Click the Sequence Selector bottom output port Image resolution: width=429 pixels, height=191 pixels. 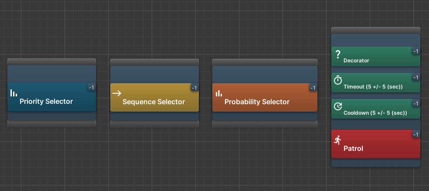154,124
